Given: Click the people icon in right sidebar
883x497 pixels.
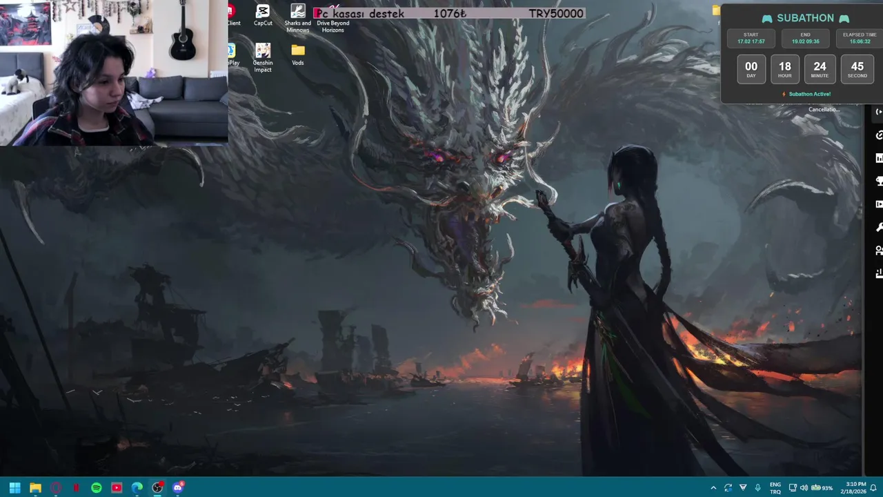Looking at the screenshot, I should pos(879,250).
